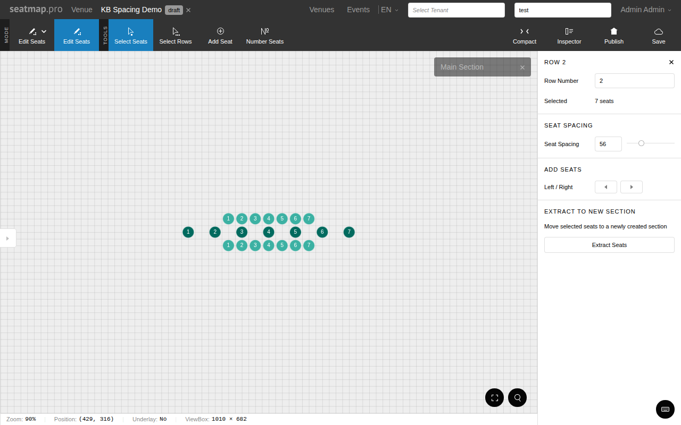Trigger the Compact layout action
The image size is (681, 425).
click(524, 35)
